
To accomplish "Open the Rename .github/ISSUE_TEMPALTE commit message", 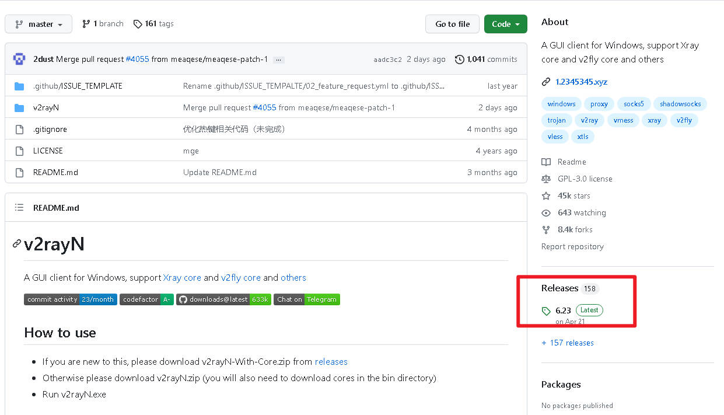I will 314,86.
